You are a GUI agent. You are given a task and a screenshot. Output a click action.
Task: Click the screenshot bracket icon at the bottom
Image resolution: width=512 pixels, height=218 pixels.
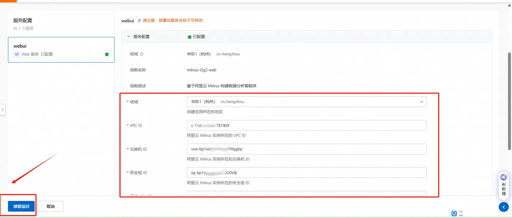tap(461, 213)
